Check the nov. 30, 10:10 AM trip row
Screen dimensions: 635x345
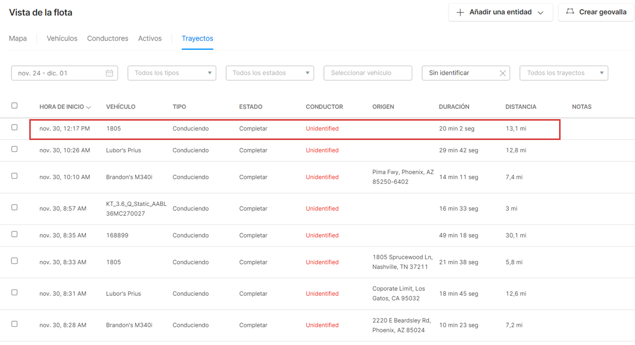[x=14, y=176]
